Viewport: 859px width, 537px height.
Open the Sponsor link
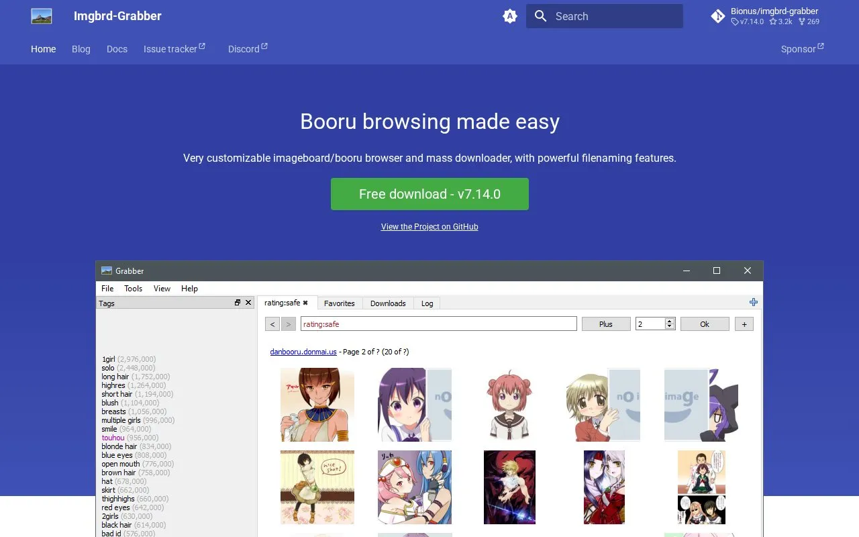[802, 48]
